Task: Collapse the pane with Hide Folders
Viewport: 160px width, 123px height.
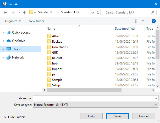Action: (14, 117)
